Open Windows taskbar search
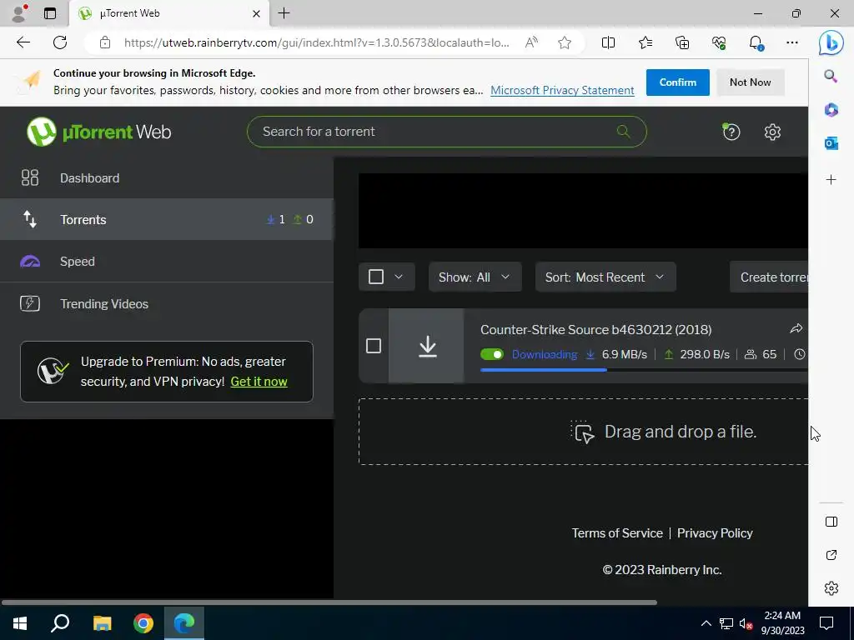The height and width of the screenshot is (640, 854). [x=60, y=623]
